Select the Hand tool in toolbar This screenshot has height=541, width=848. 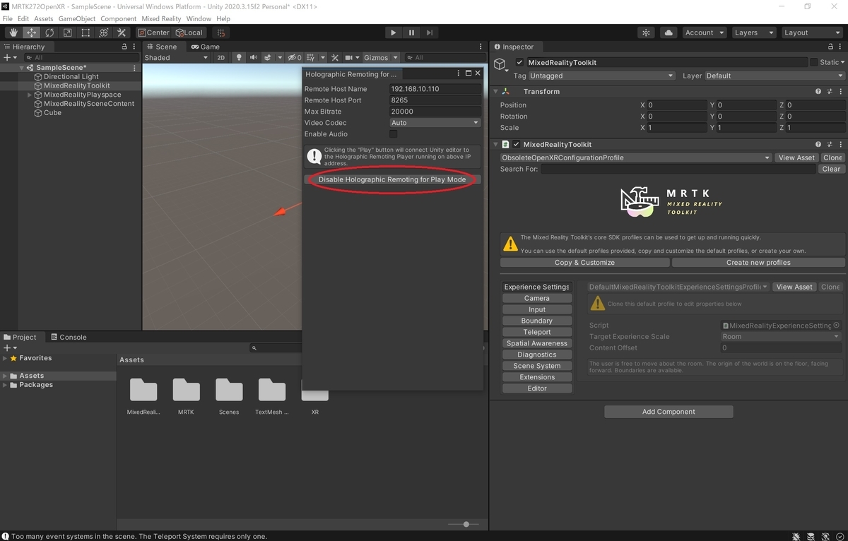click(x=13, y=32)
